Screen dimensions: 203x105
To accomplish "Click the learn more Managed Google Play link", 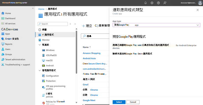I will pos(132,54).
